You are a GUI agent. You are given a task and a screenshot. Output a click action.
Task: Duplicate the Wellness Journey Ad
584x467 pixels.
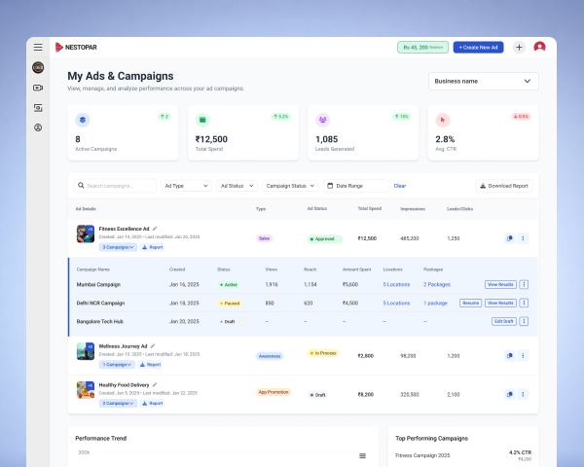coord(509,356)
